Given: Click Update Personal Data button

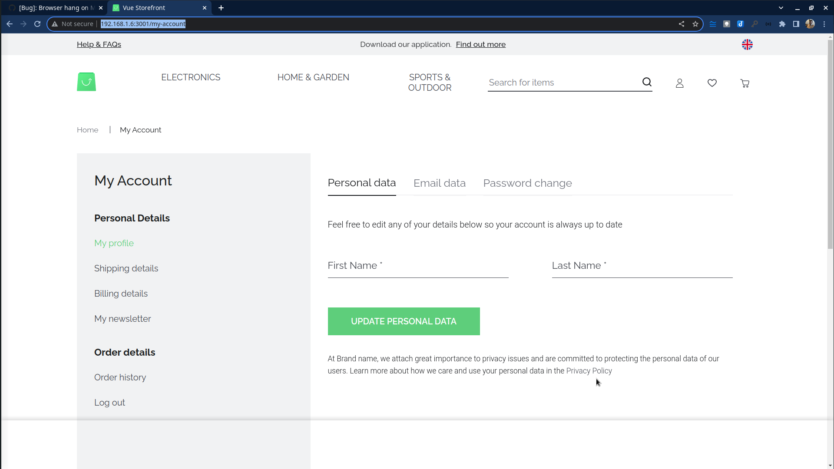Looking at the screenshot, I should [404, 321].
